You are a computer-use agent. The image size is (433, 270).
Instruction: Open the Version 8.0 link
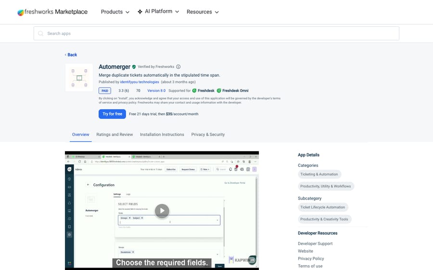pos(156,91)
